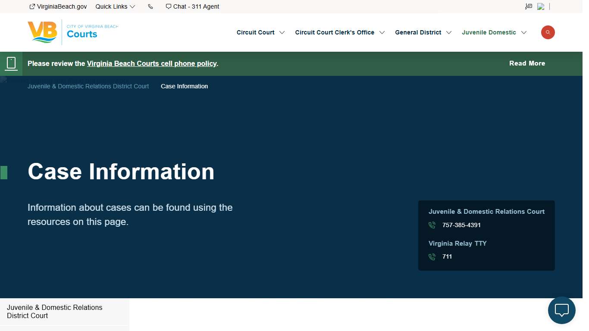Image resolution: width=589 pixels, height=331 pixels.
Task: Expand the Quick Links dropdown
Action: (115, 6)
